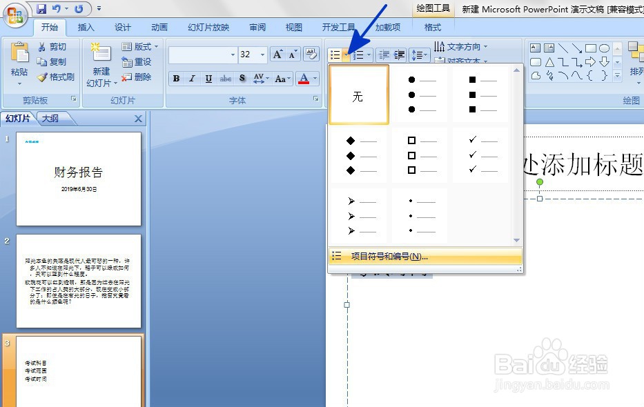The image size is (644, 407).
Task: Open the font size 32 dropdown arrow
Action: point(263,54)
